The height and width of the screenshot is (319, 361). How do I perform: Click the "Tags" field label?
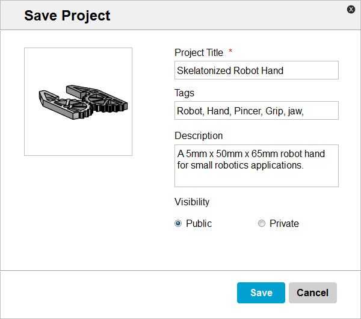(184, 93)
